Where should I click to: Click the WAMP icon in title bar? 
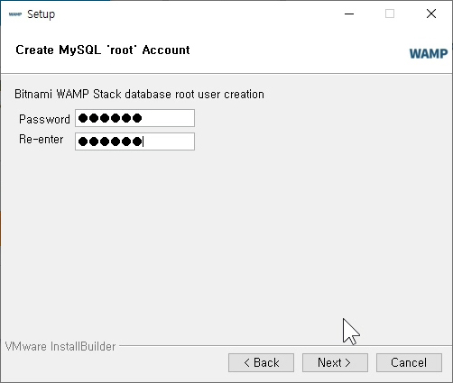coord(15,14)
